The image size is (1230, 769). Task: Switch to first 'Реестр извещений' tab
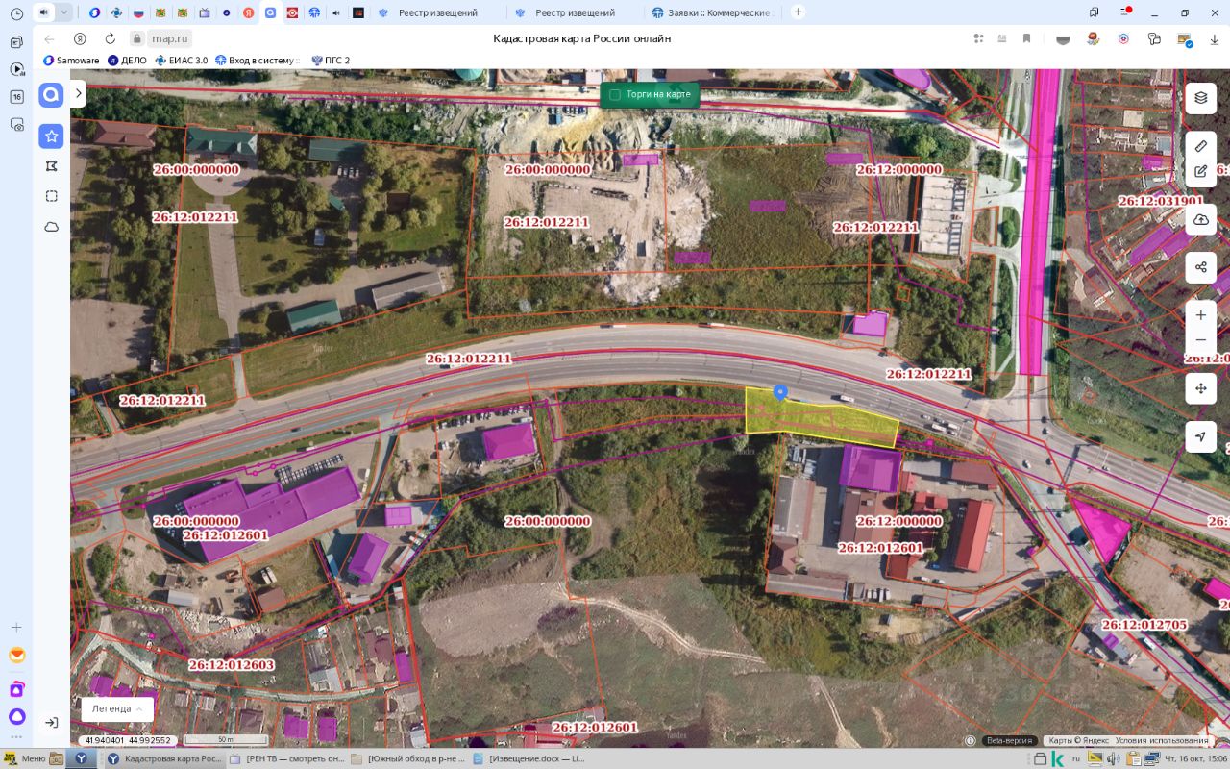coord(439,12)
